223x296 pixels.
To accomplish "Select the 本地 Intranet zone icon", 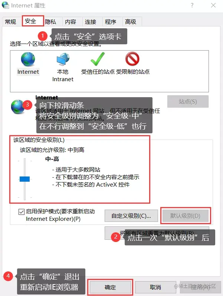I will [63, 59].
